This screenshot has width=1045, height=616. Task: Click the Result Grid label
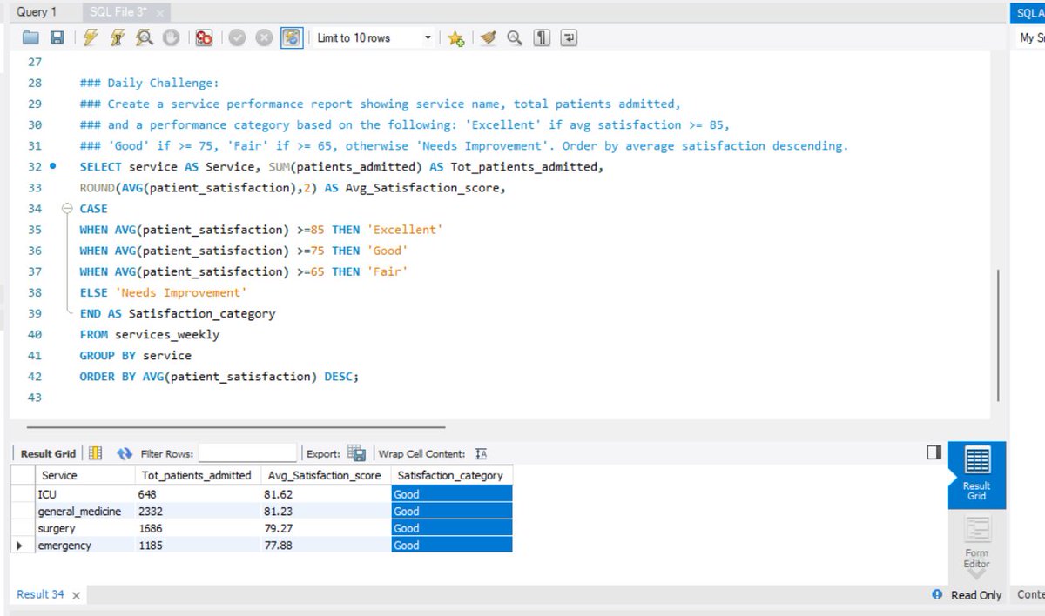pyautogui.click(x=48, y=453)
